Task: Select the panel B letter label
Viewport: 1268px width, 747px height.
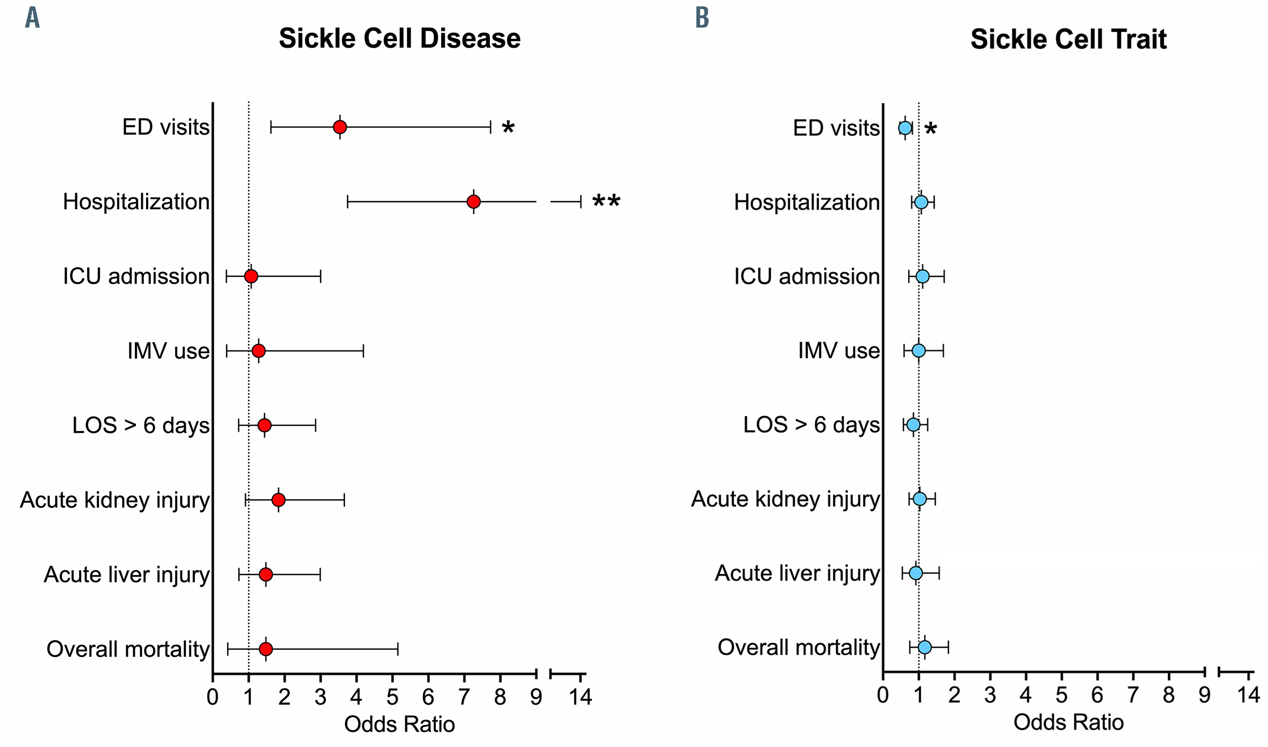Action: 702,18
